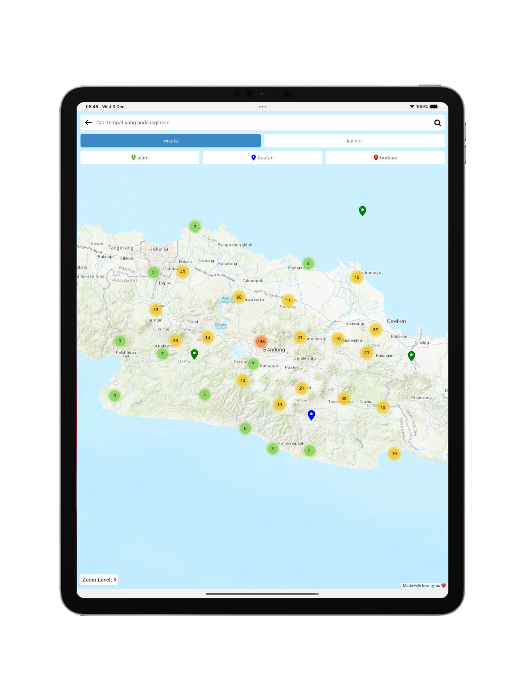Open the 10 cluster near Majalengka

click(x=338, y=339)
